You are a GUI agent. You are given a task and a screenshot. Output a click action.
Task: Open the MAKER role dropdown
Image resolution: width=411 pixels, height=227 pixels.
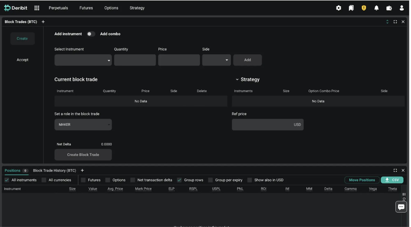pyautogui.click(x=83, y=124)
